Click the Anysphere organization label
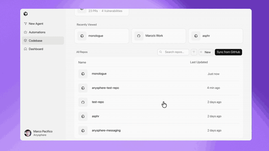Image resolution: width=269 pixels, height=151 pixels. click(40, 135)
